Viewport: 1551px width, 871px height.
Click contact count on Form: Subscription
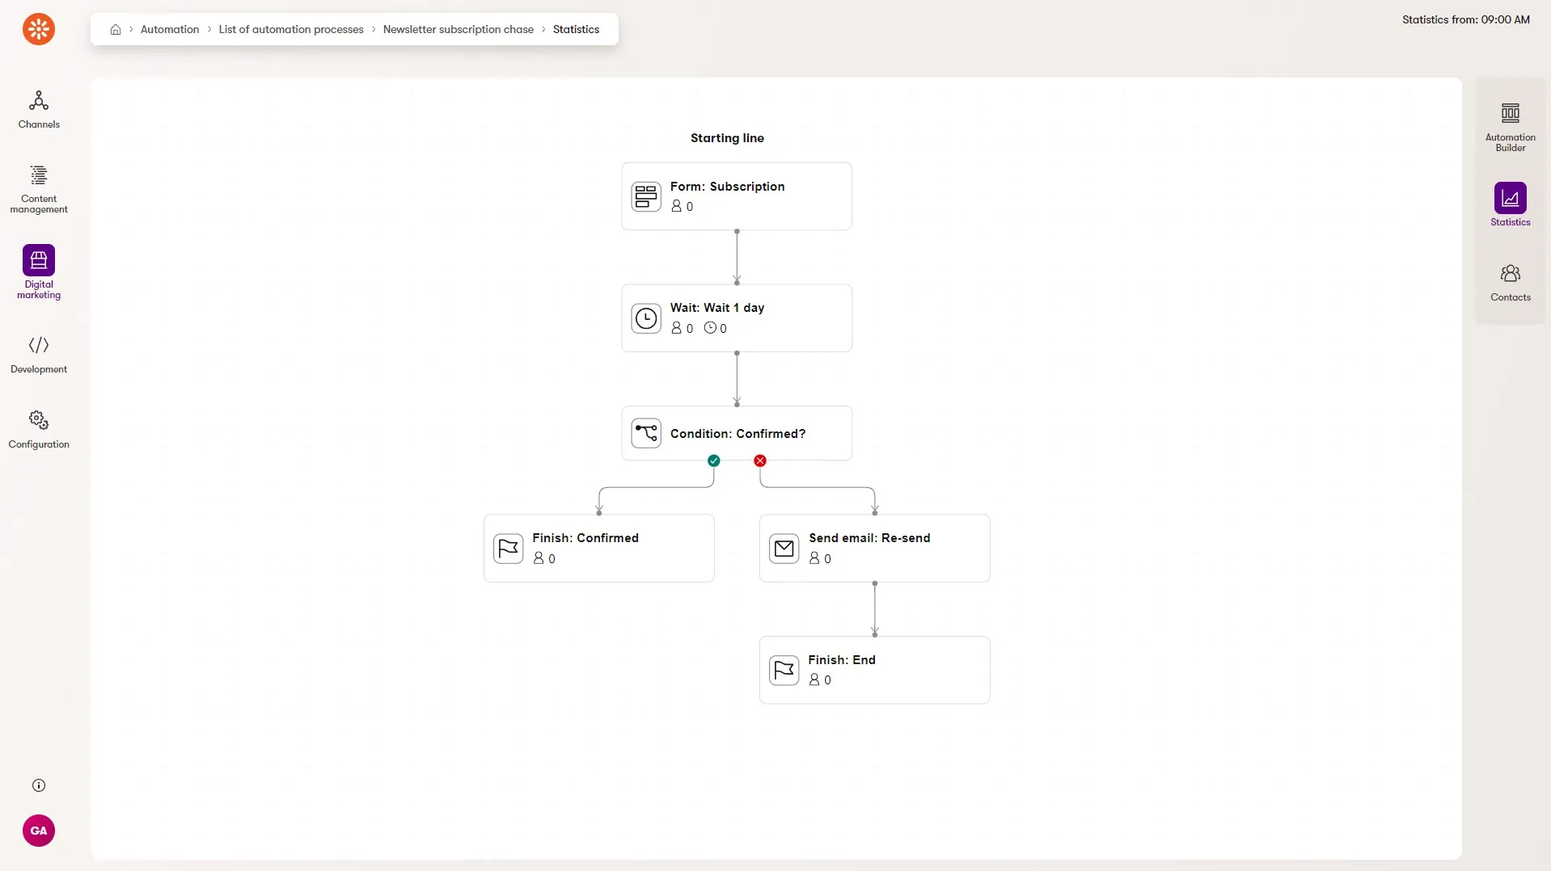682,207
